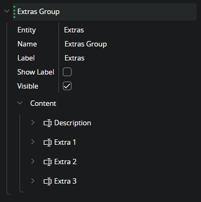Collapse the Extras Group section
201x202 pixels.
tap(7, 11)
